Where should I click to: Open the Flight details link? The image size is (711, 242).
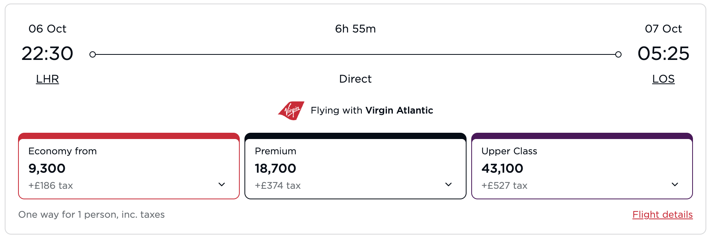pyautogui.click(x=662, y=215)
